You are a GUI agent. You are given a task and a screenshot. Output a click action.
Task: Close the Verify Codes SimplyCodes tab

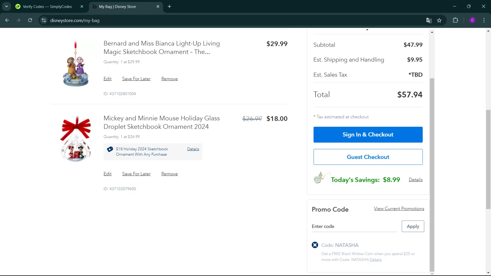click(82, 7)
